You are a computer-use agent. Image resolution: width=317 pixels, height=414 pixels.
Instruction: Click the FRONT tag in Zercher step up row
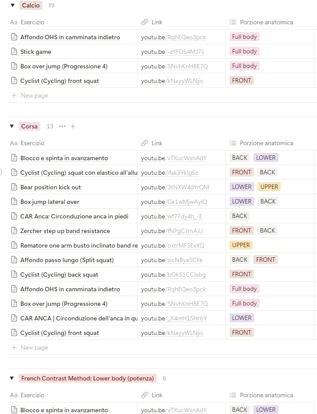click(x=241, y=230)
